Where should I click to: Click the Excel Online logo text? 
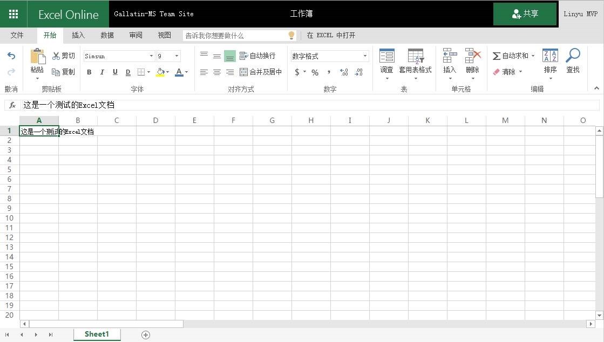click(69, 15)
